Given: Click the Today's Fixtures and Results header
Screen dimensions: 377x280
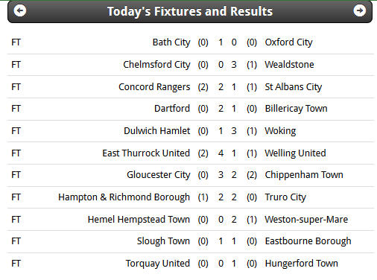Looking at the screenshot, I should [190, 11].
